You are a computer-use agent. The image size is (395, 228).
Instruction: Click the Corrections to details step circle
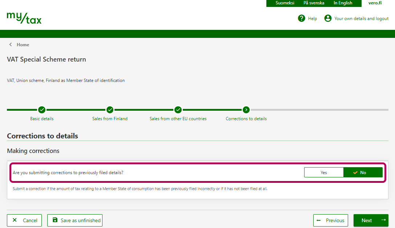coord(246,110)
